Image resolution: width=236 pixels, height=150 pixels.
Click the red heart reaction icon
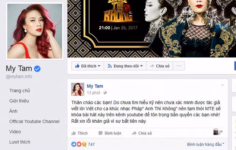pyautogui.click(x=79, y=144)
